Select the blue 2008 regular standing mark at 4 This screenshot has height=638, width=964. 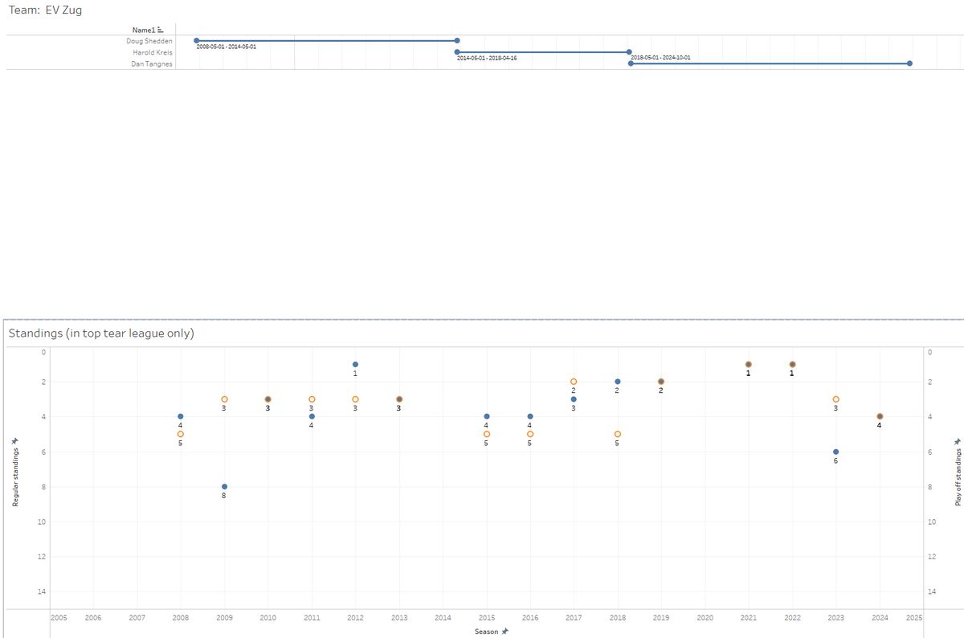tap(181, 416)
